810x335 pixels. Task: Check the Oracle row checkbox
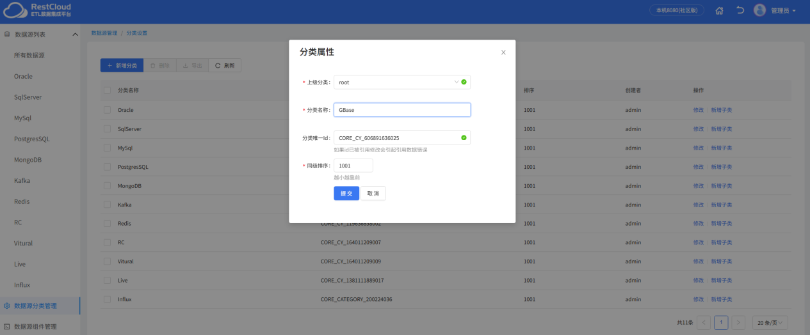108,110
